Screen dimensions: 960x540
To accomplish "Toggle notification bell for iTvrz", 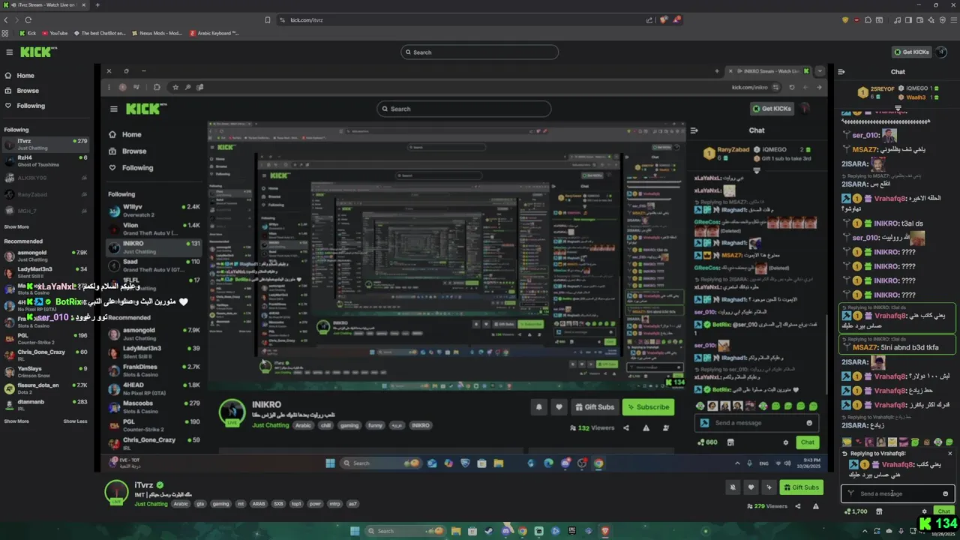I will [733, 487].
